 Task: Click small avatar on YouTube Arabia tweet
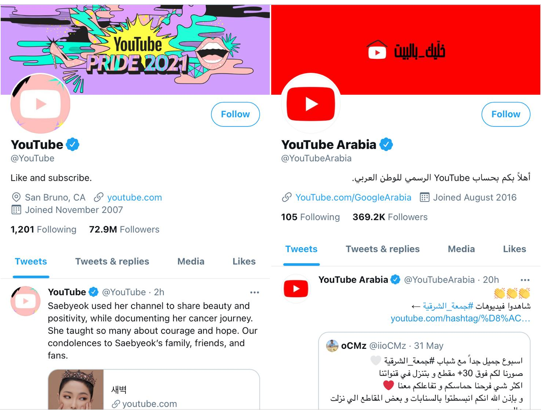(x=296, y=289)
